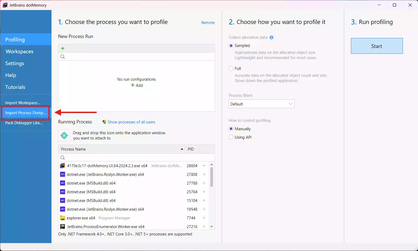Image resolution: width=418 pixels, height=251 pixels.
Task: Select the Full allocation data option
Action: [231, 69]
